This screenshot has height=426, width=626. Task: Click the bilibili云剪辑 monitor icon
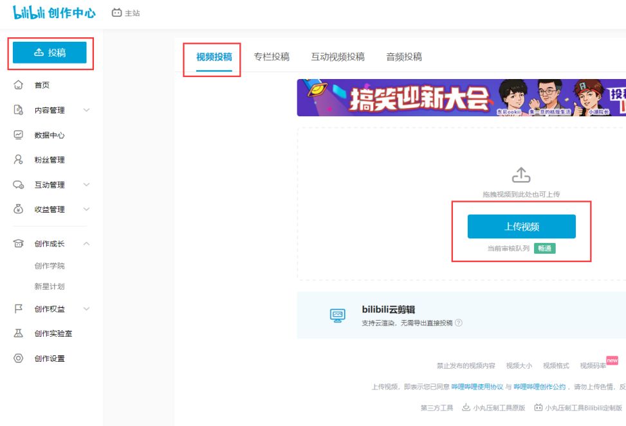point(337,315)
